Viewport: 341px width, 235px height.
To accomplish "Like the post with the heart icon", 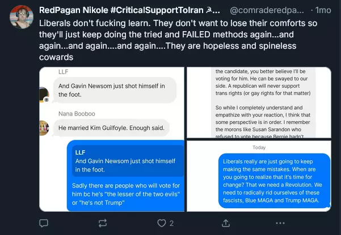I will tap(162, 223).
